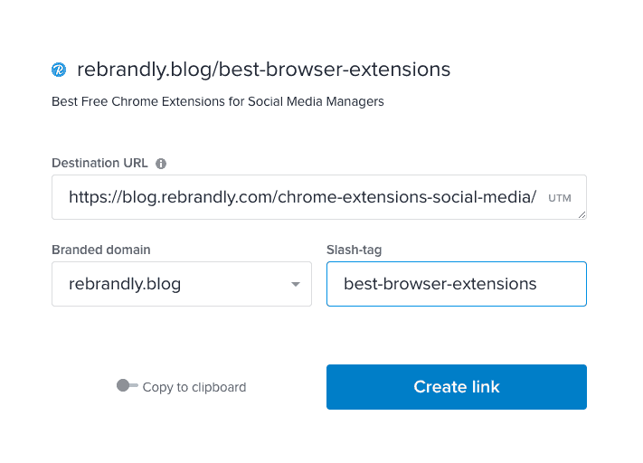
Task: Click the 'Destination URL' field label
Action: [99, 164]
